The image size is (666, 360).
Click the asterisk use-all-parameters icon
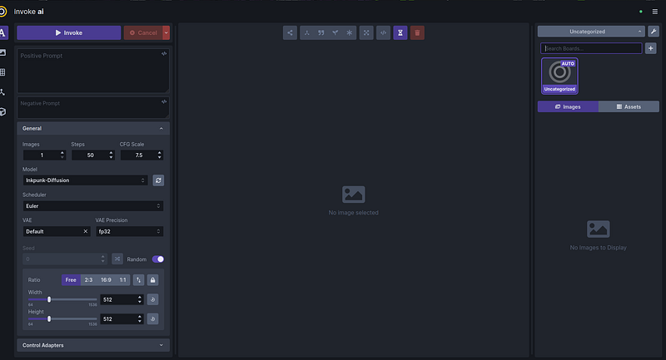click(350, 33)
